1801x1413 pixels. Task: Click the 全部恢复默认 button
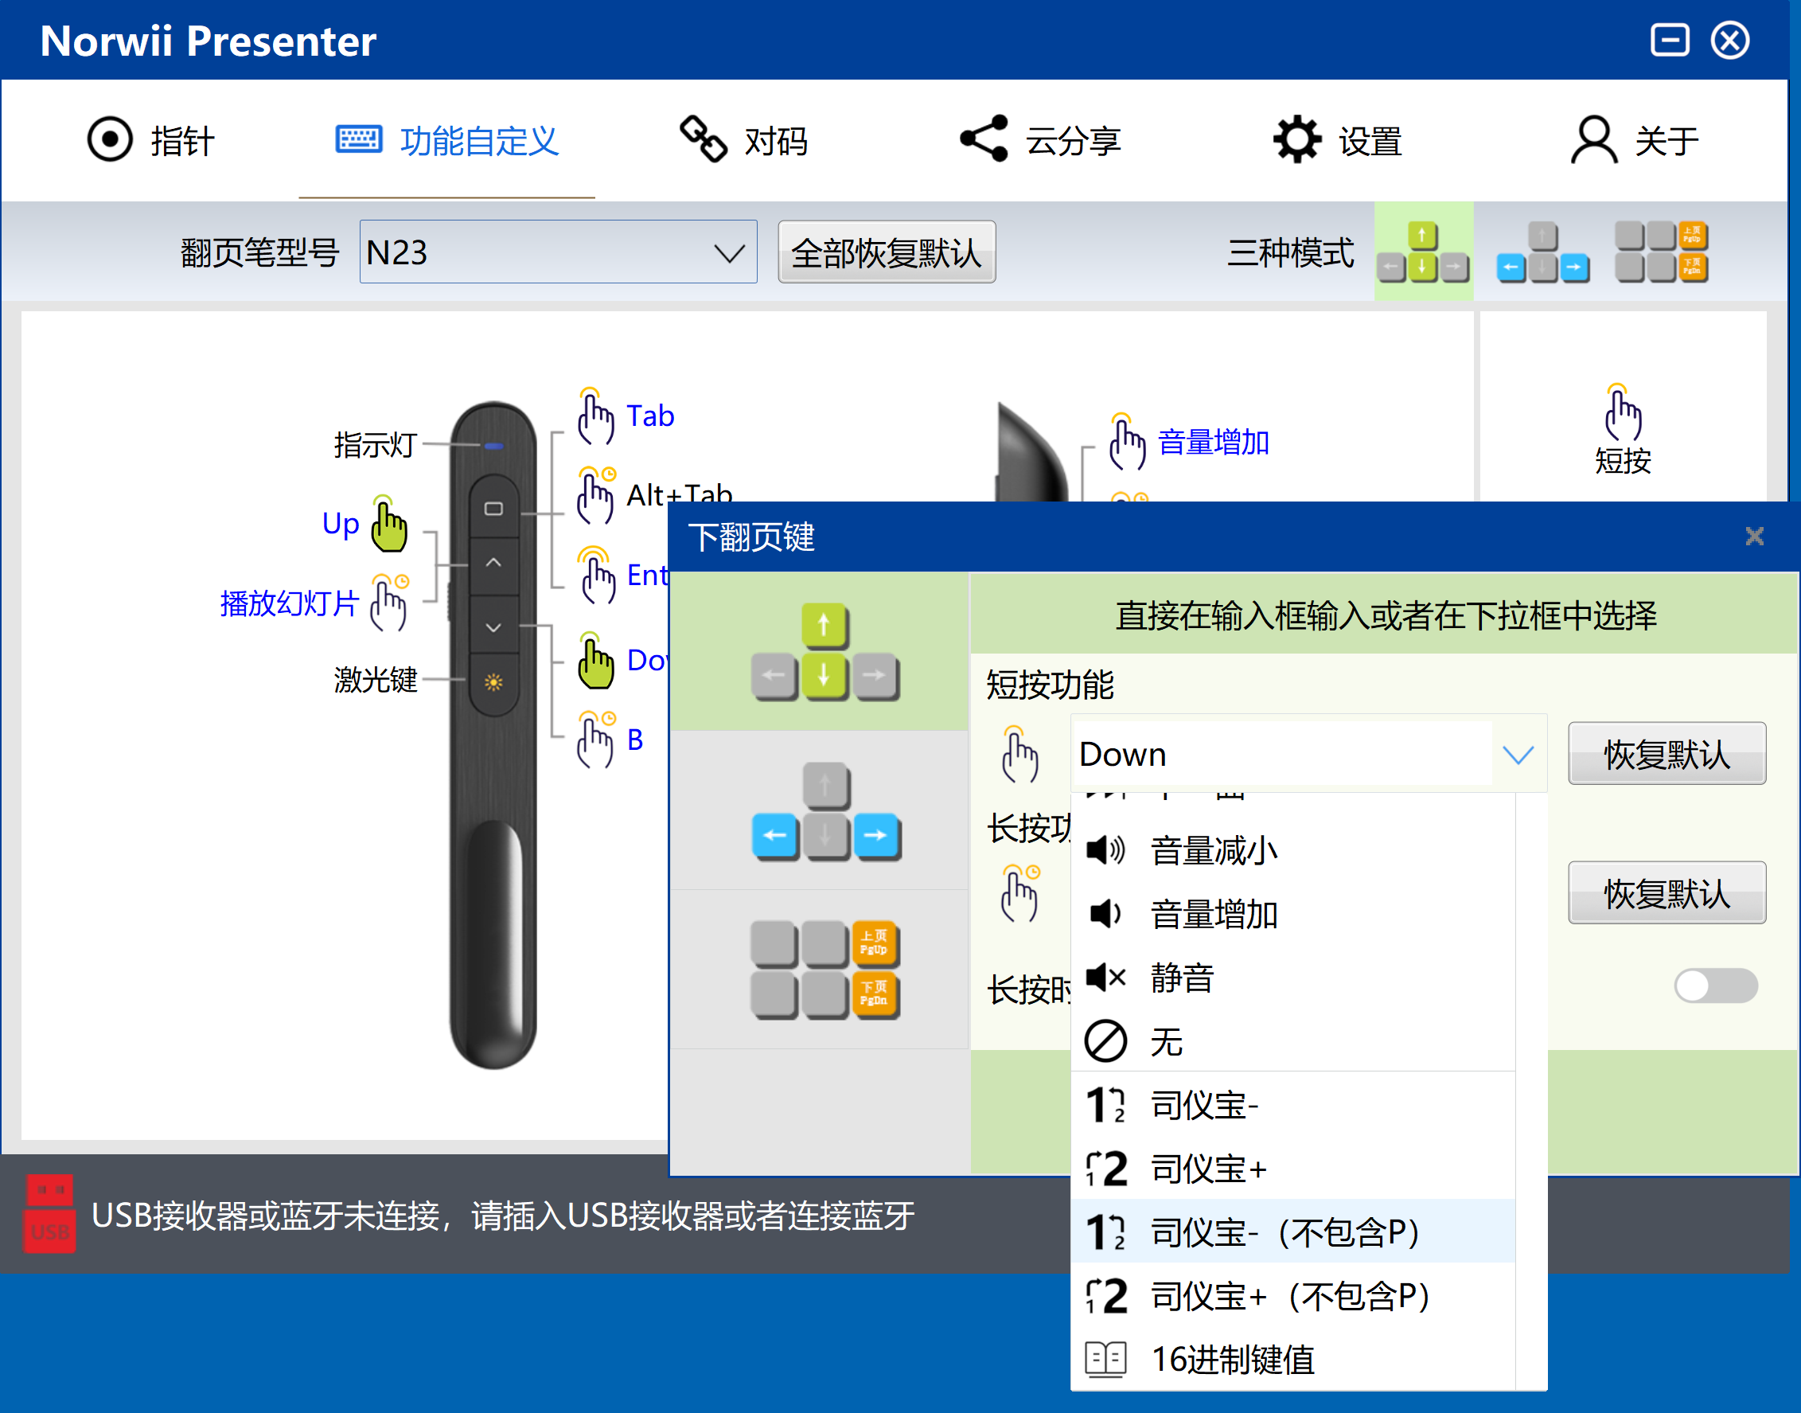point(887,252)
